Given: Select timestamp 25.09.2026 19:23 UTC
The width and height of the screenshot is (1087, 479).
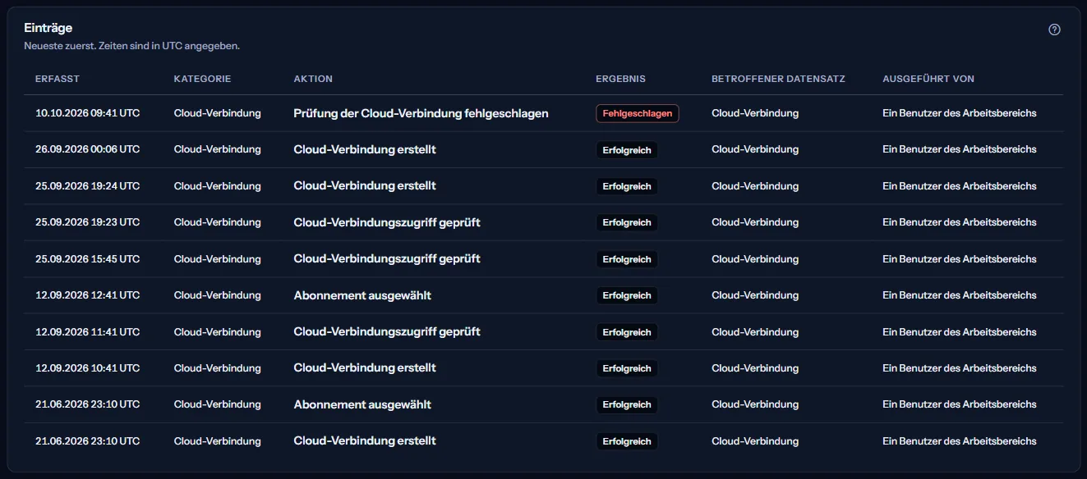Looking at the screenshot, I should click(87, 222).
